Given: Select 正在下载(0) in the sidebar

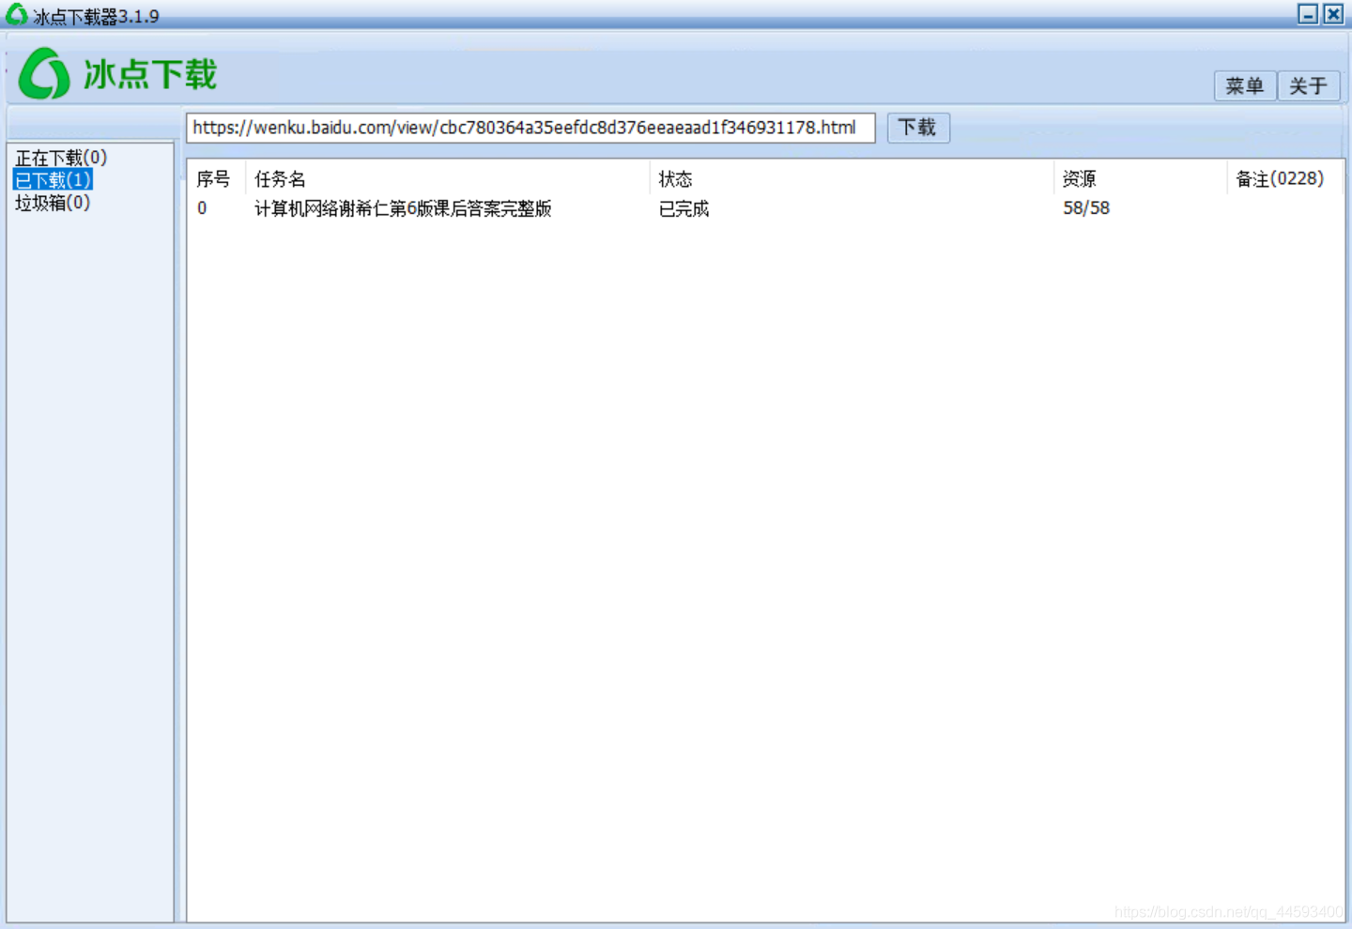Looking at the screenshot, I should 61,158.
